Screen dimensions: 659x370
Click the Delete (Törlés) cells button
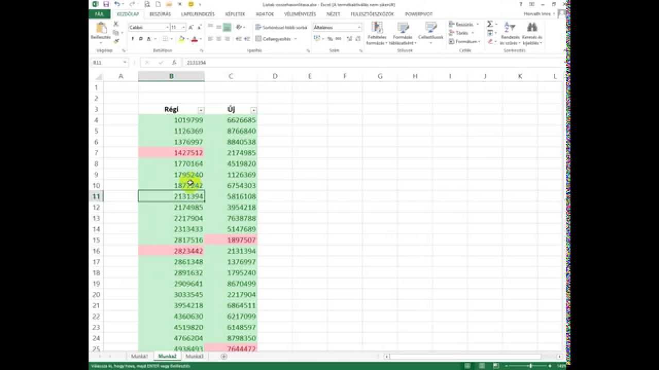click(x=461, y=33)
